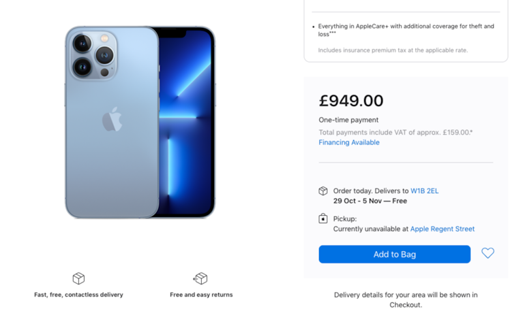
Task: Click the box icon above contactless delivery
Action: coord(78,278)
